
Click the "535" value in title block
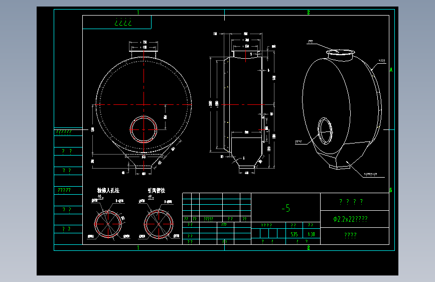tap(294, 234)
